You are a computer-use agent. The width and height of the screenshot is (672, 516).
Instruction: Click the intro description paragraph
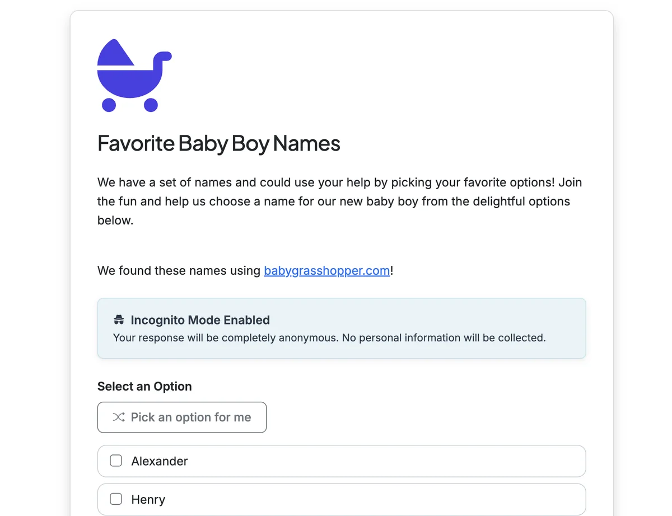point(333,201)
